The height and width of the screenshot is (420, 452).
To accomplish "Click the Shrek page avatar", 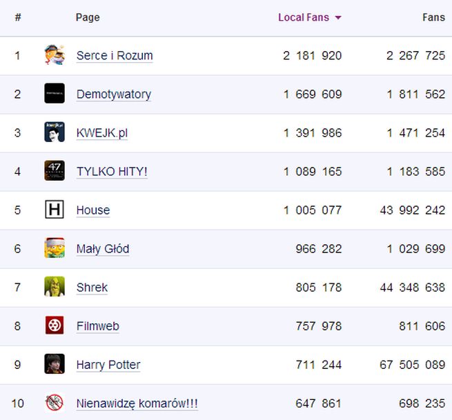I will (x=55, y=287).
